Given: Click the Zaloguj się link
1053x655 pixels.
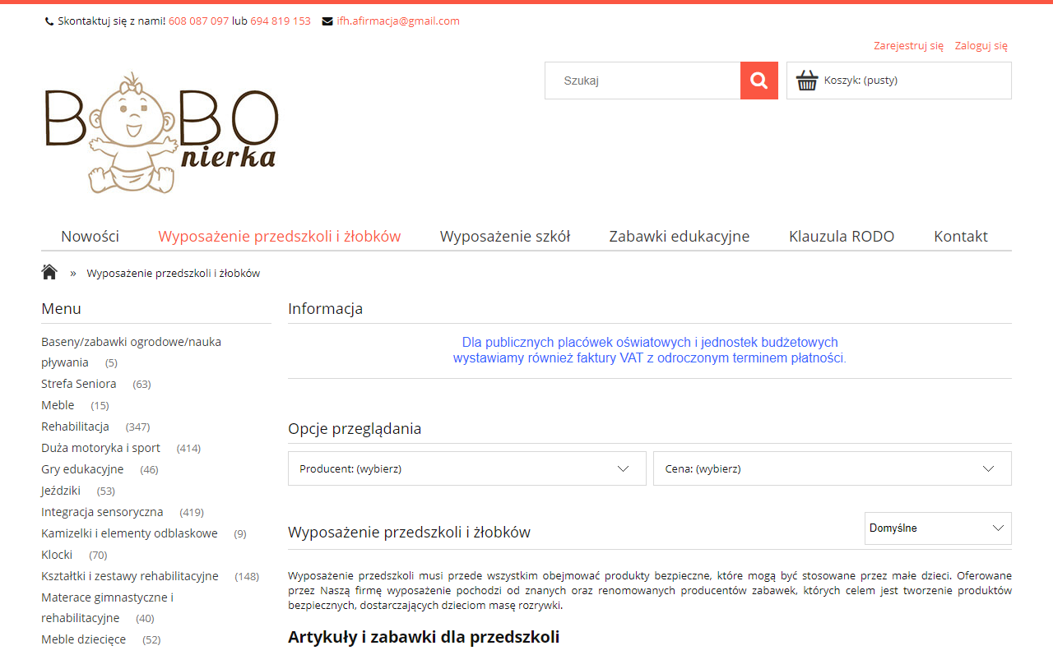Looking at the screenshot, I should pos(980,45).
